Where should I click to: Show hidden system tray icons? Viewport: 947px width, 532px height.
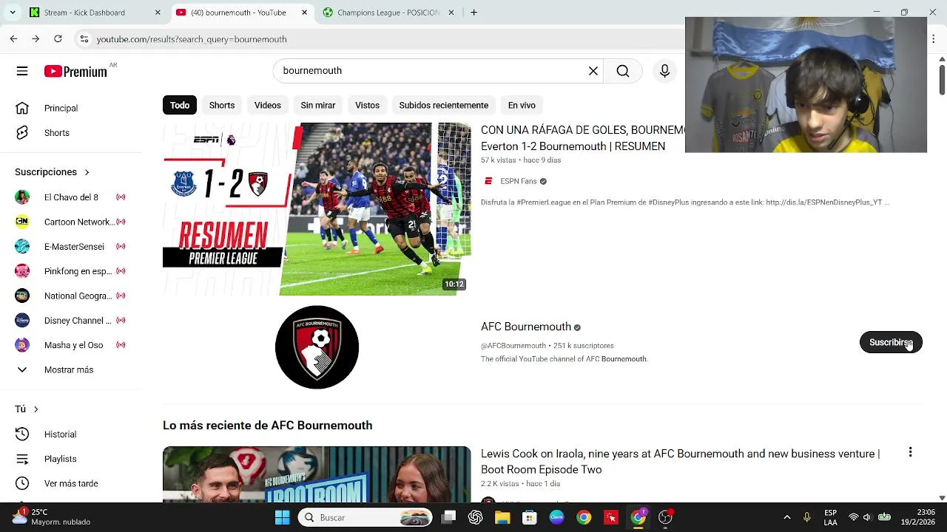[786, 517]
